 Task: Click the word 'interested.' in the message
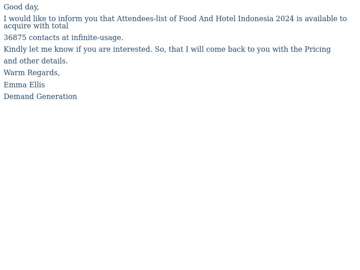[x=132, y=49]
